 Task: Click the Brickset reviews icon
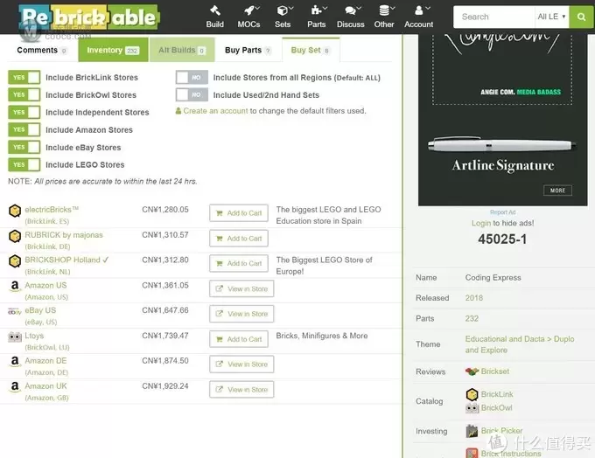(x=472, y=371)
